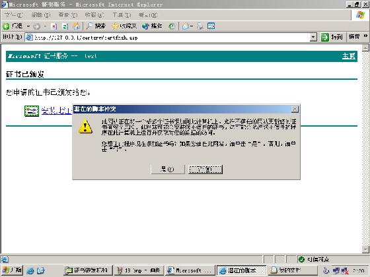Open the 查看(V) View menu
370x277 pixels.
point(68,15)
